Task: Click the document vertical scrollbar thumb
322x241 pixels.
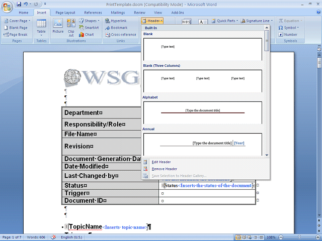Action: pos(319,63)
